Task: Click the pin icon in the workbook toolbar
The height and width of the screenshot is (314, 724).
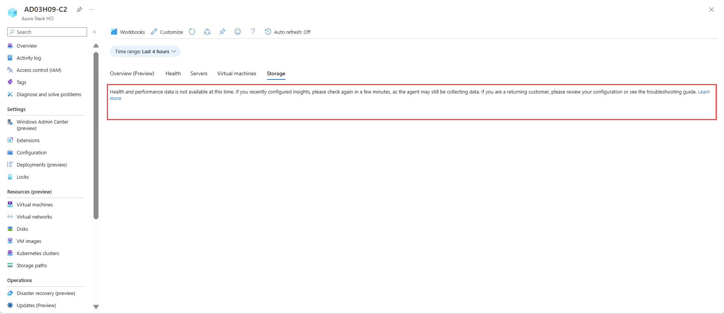Action: coord(222,32)
